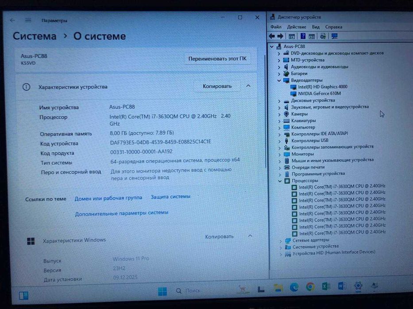
Task: Open Дополнительные параметры системы link
Action: pyautogui.click(x=121, y=213)
